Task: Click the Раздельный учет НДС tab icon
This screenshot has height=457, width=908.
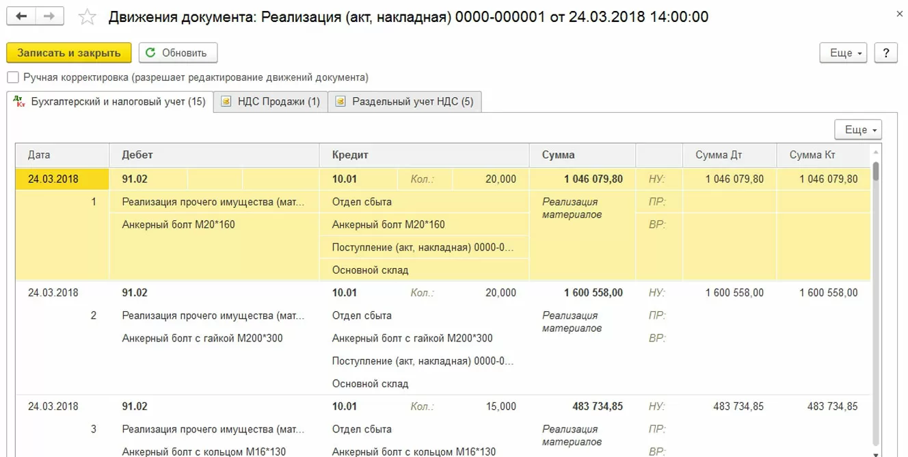Action: tap(340, 102)
